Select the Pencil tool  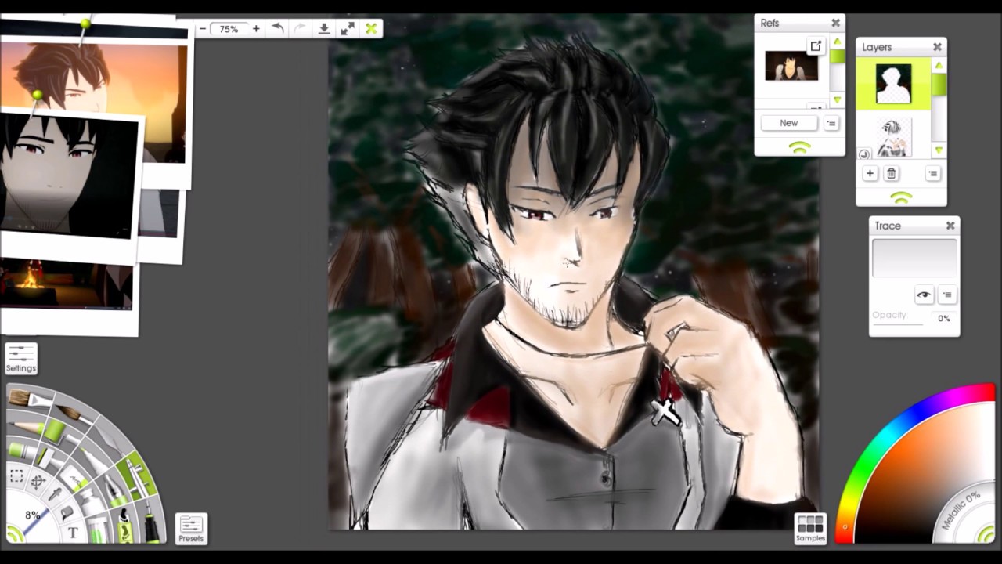pos(27,426)
